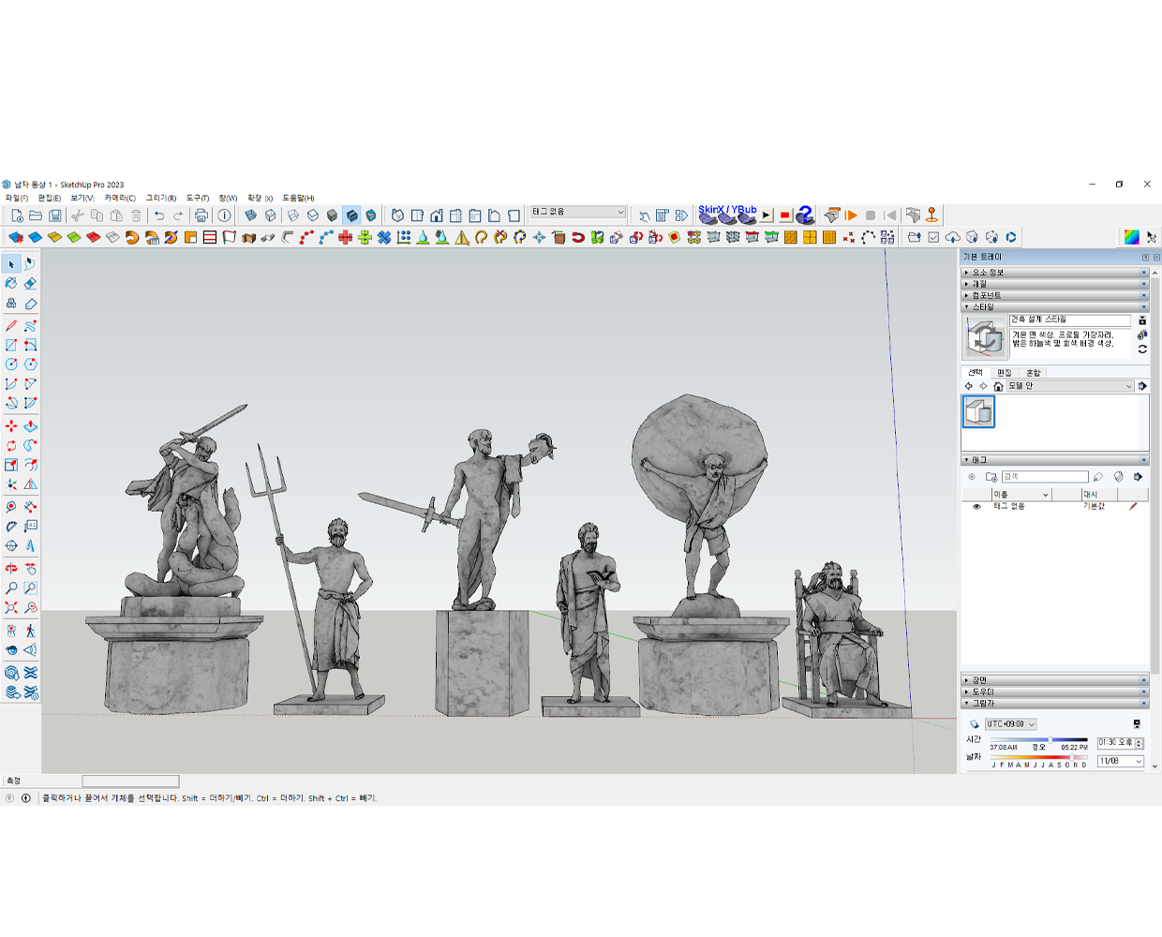Select the Zoom magnifier tool
The image size is (1162, 937).
pyautogui.click(x=11, y=587)
